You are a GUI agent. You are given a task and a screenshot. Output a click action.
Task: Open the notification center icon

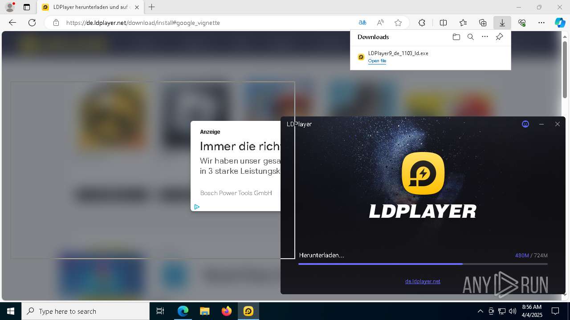(x=556, y=311)
